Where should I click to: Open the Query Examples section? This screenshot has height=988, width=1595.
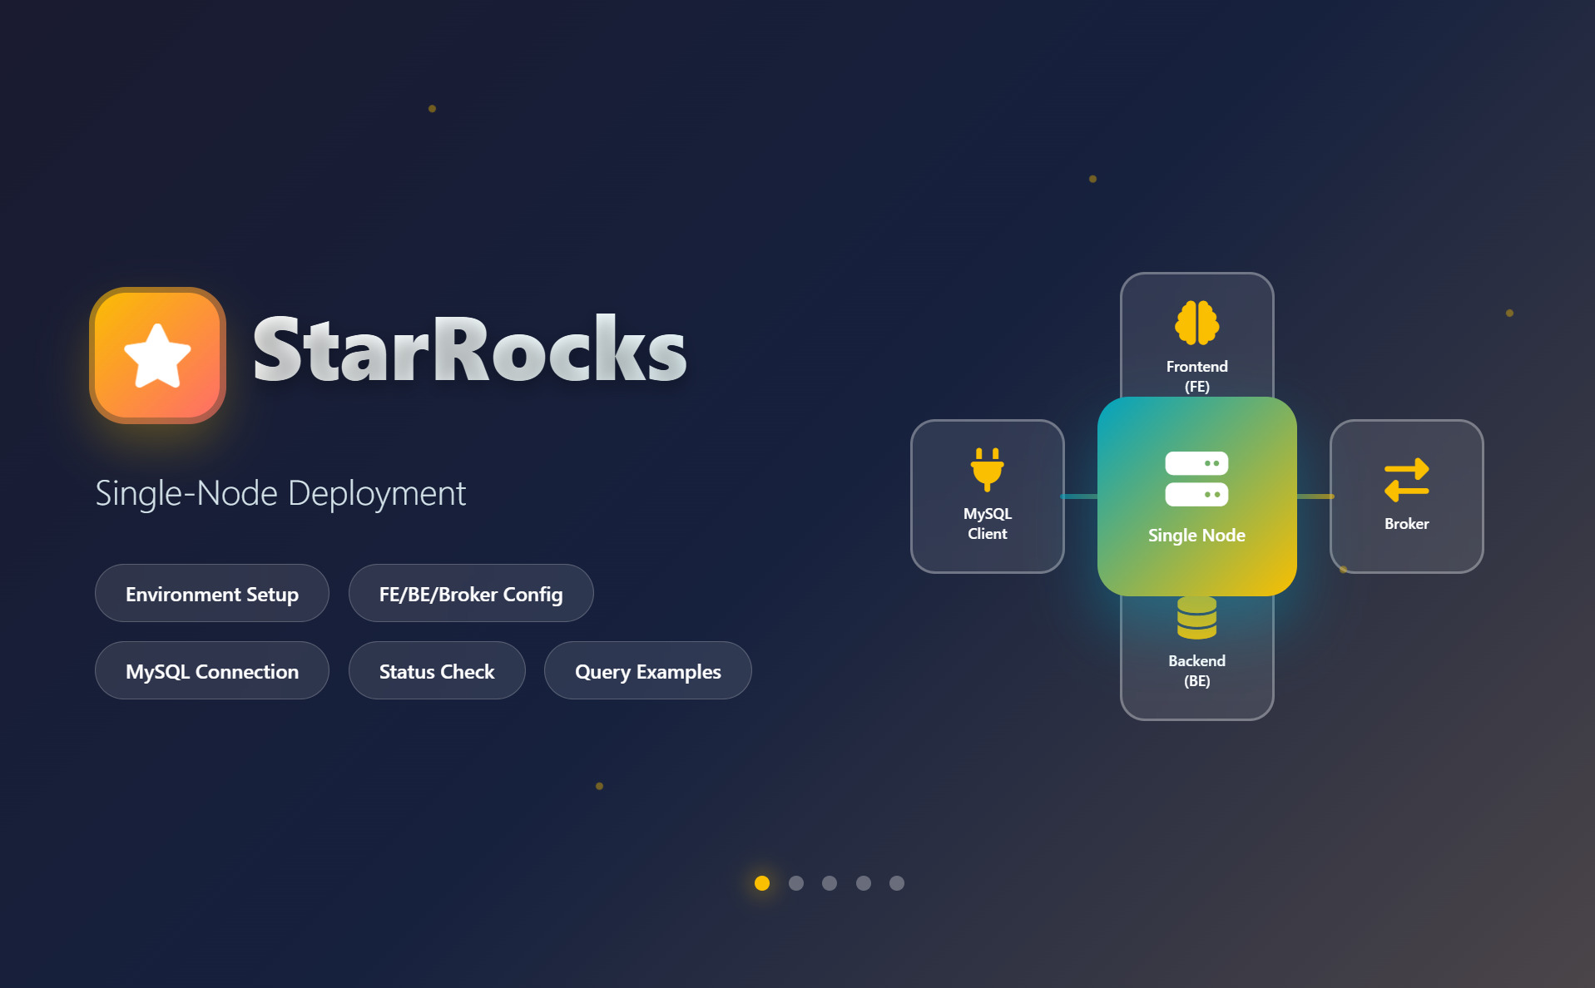(x=647, y=670)
